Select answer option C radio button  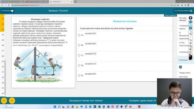click(x=79, y=55)
